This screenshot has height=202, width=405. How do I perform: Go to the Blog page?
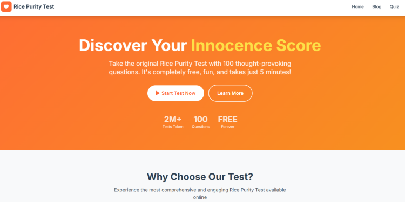click(x=376, y=6)
